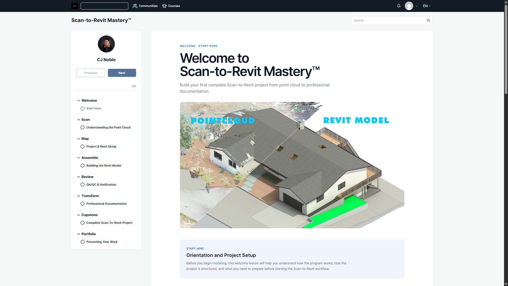This screenshot has height=286, width=508.
Task: Open Presenting Your Work lesson
Action: click(102, 242)
